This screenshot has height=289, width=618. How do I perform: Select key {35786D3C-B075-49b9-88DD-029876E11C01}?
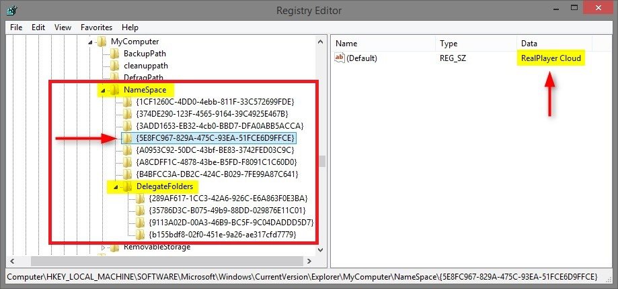pyautogui.click(x=227, y=211)
